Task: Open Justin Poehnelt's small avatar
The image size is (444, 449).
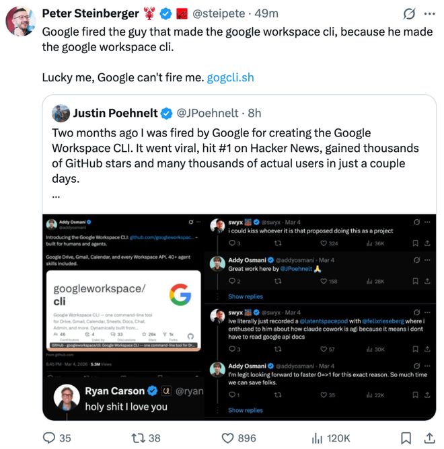Action: tap(61, 114)
